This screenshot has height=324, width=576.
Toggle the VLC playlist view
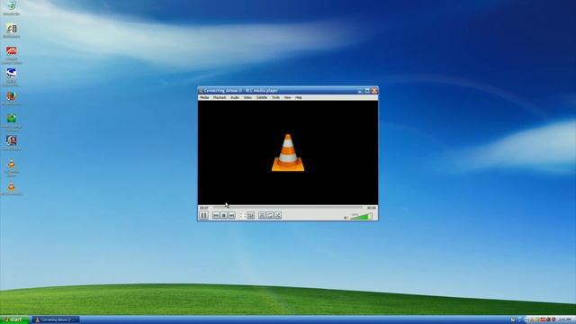(262, 215)
